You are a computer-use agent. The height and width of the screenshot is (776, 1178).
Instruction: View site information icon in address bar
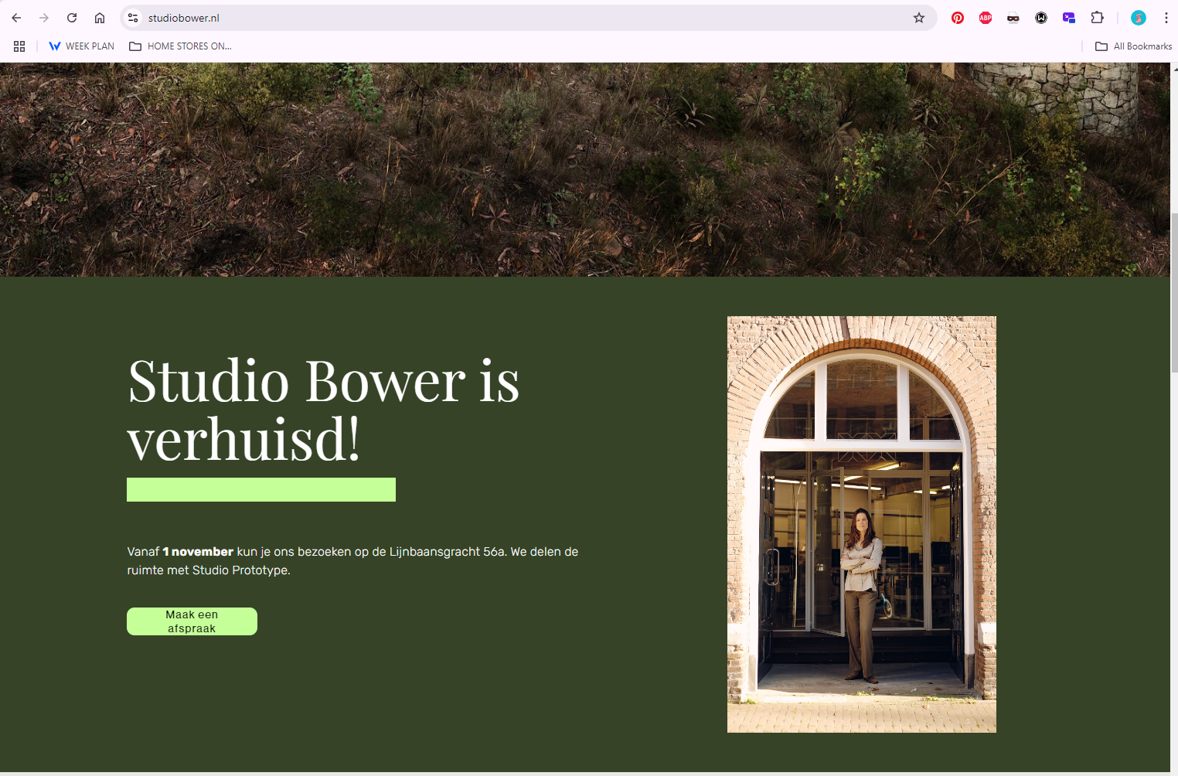133,18
